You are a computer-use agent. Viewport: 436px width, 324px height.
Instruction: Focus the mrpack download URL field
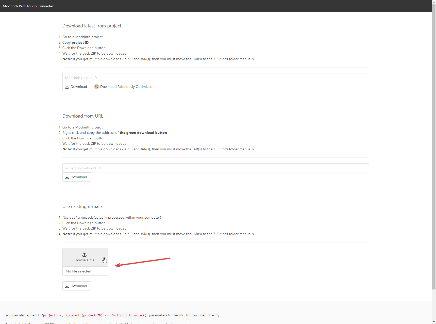pos(215,168)
